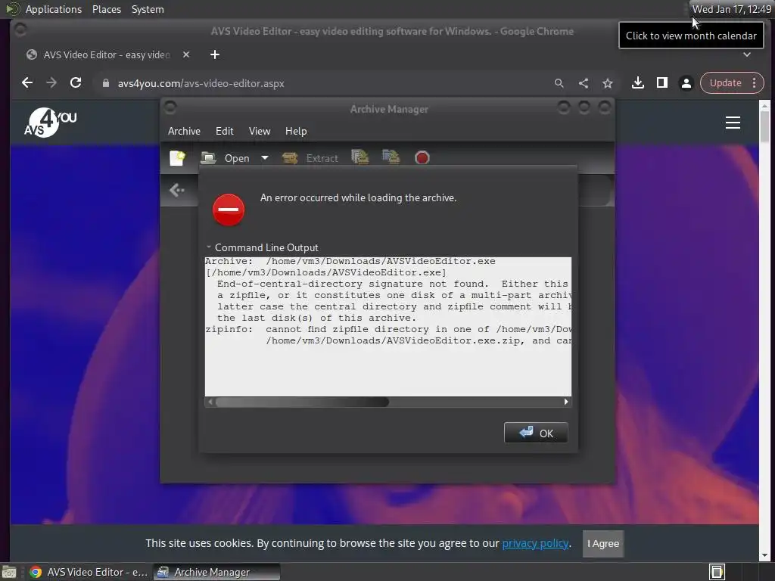Click Archive Manager taskbar item
Viewport: 775px width, 581px height.
[x=216, y=572]
